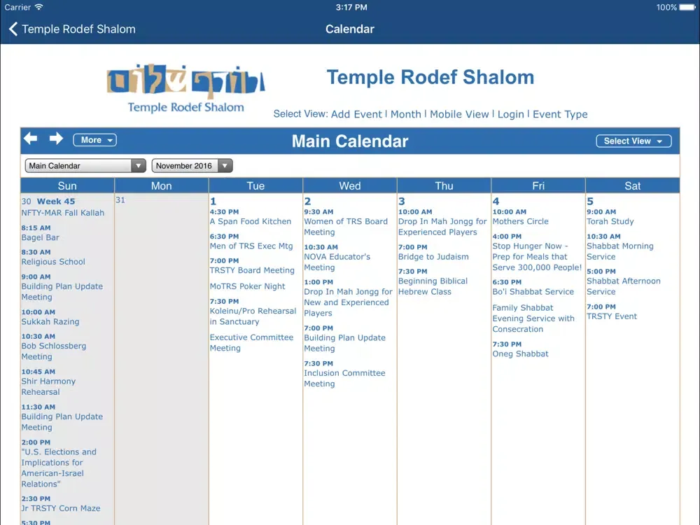Click the Login link
Viewport: 700px width, 525px height.
(511, 114)
